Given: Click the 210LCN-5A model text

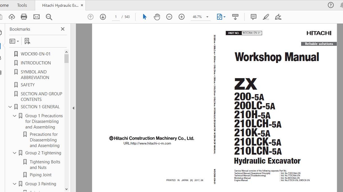Looking at the screenshot, I should [258, 151].
